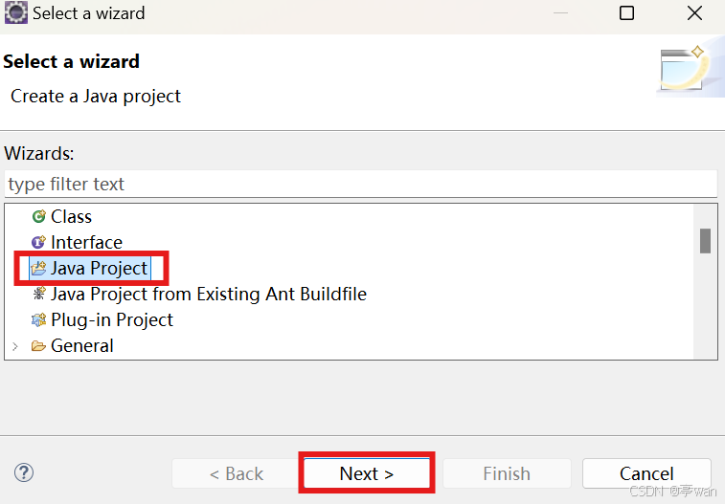Click the Class wizard icon
The width and height of the screenshot is (725, 504).
(x=39, y=216)
